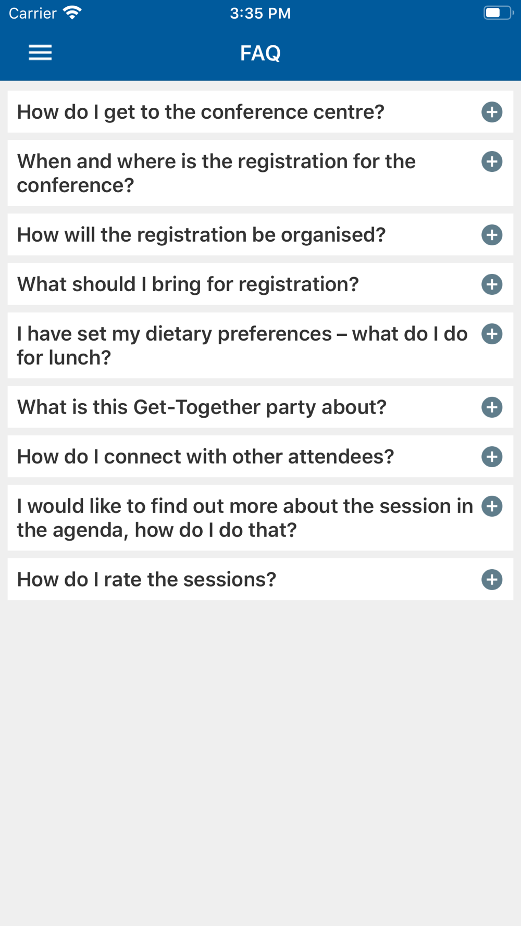Viewport: 521px width, 926px height.
Task: Tap plus icon next to what to bring
Action: 492,284
